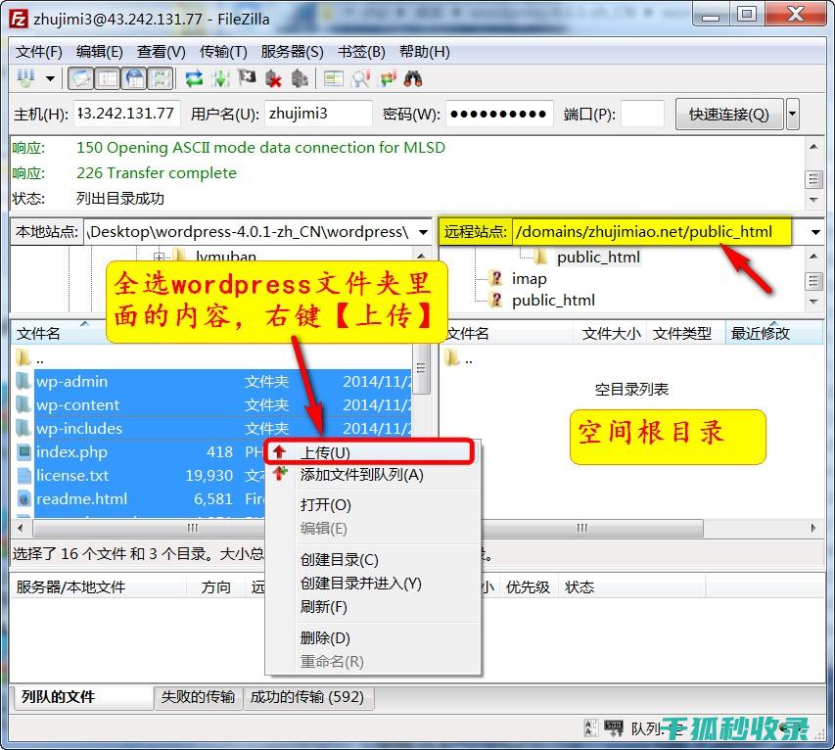Click the index.php file icon
Image resolution: width=835 pixels, height=750 pixels.
(x=23, y=452)
